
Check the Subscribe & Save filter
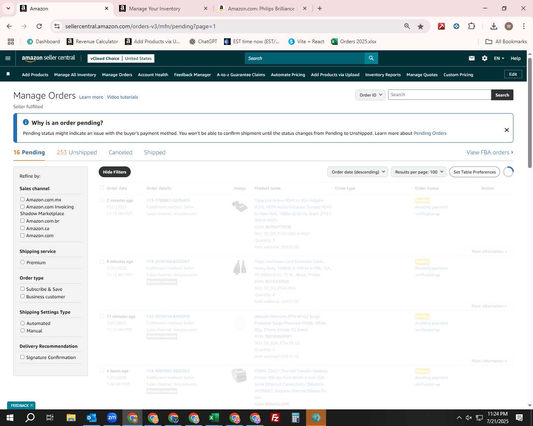tap(22, 289)
